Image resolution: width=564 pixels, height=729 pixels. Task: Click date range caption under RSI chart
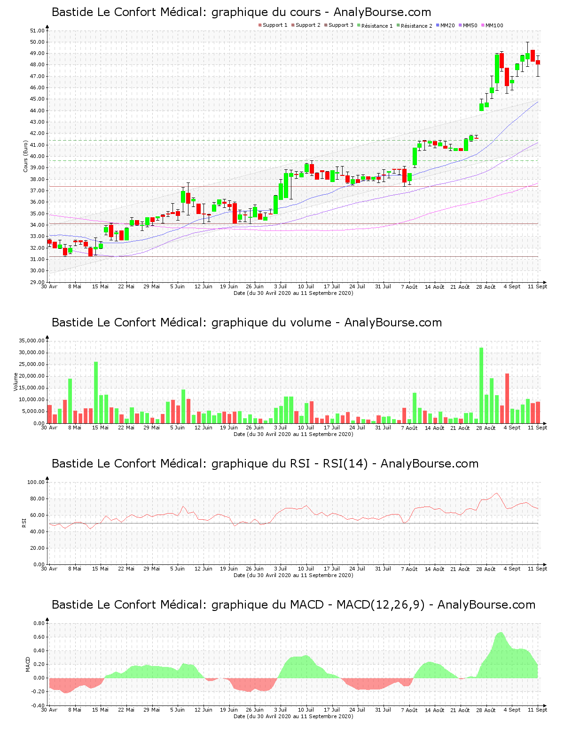pyautogui.click(x=293, y=575)
